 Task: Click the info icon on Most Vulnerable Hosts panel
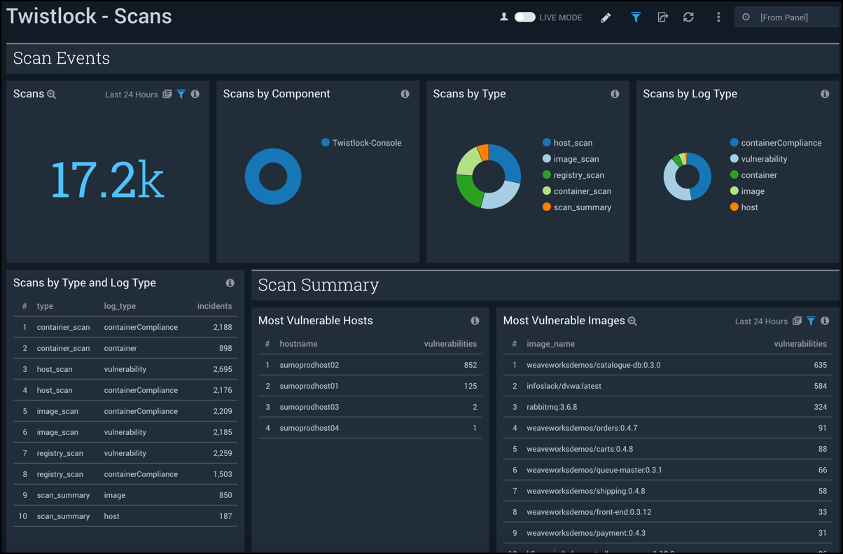[475, 320]
